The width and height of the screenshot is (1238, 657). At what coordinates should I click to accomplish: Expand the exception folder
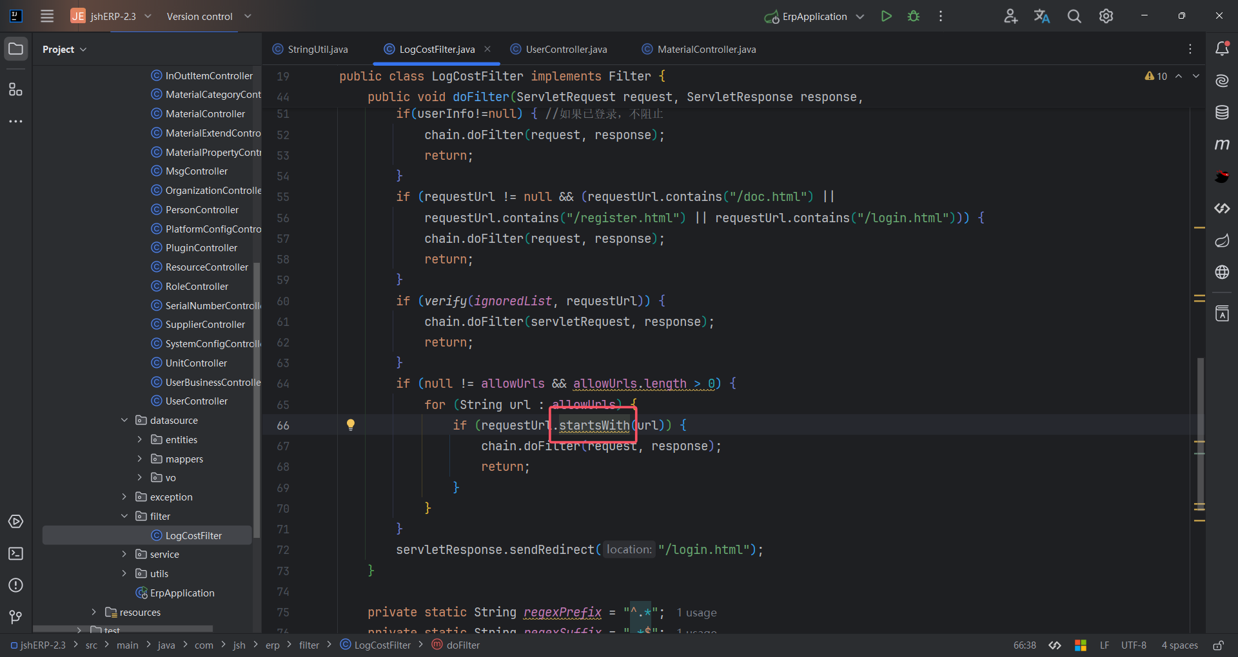pyautogui.click(x=124, y=497)
